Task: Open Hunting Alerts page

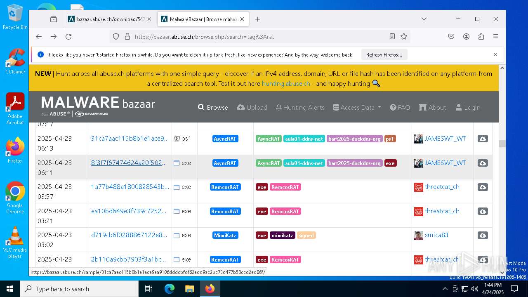Action: 300,107
